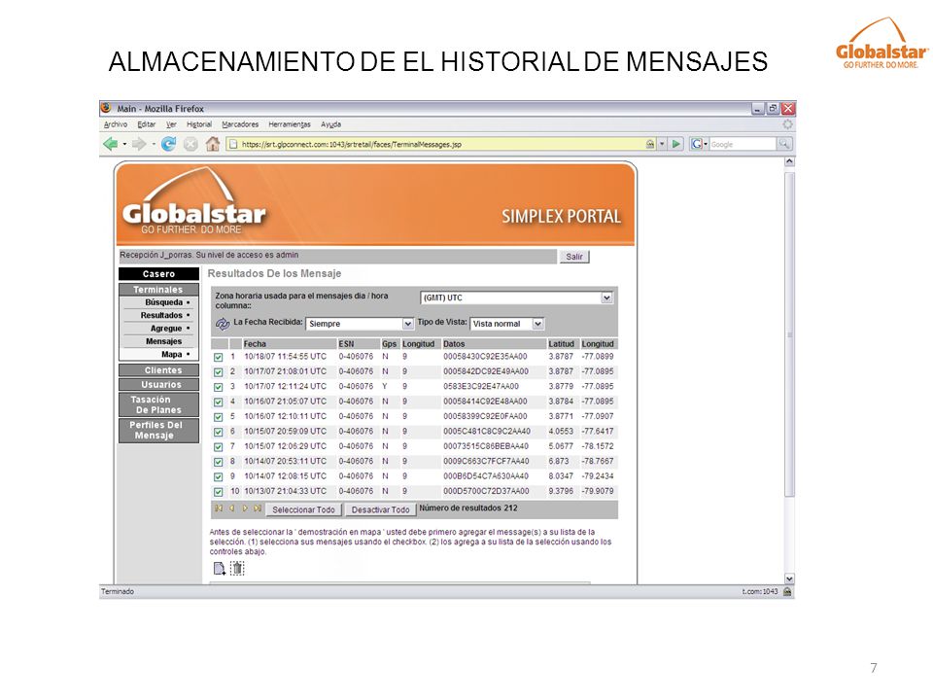This screenshot has width=933, height=700.
Task: Open the Clientes sidebar section
Action: [158, 370]
